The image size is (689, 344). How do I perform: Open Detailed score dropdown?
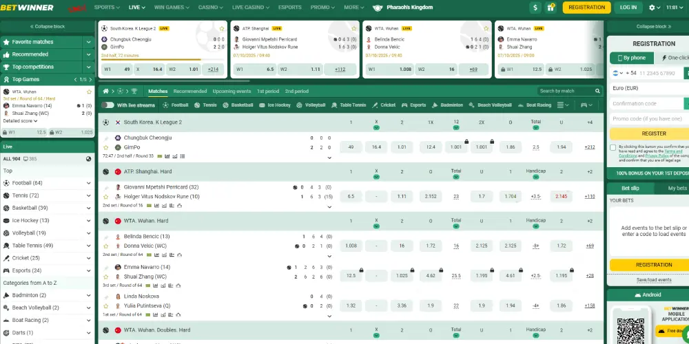(20, 121)
